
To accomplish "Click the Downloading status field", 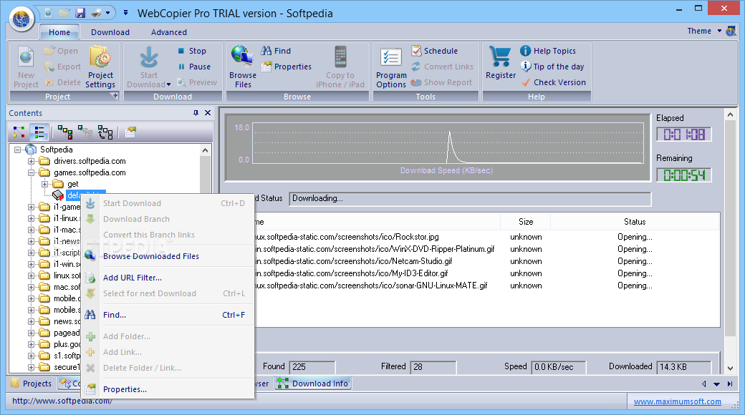I will [470, 198].
